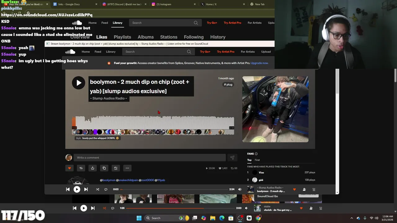Image resolution: width=397 pixels, height=223 pixels.
Task: Click Try Go+ in the front window
Action: tap(205, 52)
